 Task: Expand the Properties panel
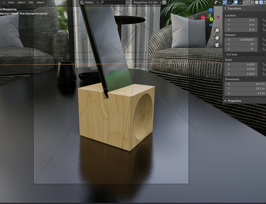225,101
